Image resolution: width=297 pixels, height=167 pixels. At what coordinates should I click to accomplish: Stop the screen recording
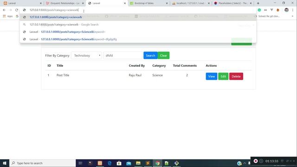coord(256,161)
